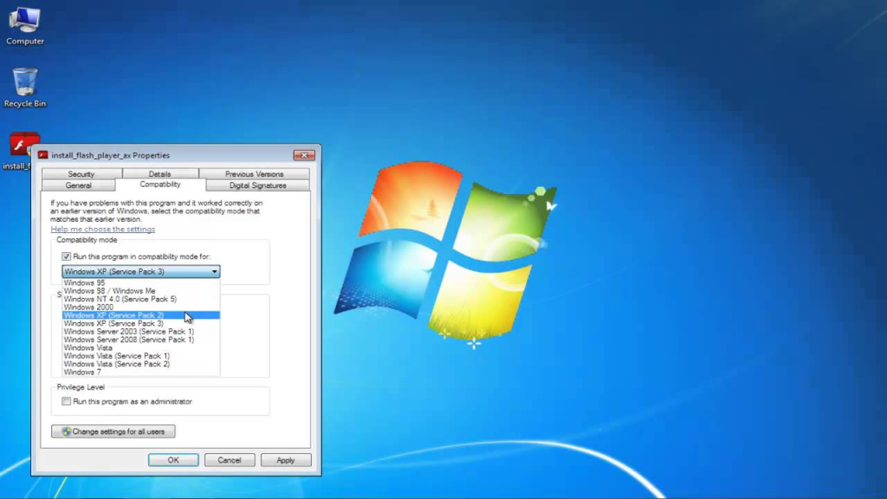
Task: Pick Windows Server 2003 (Service Pack 1)
Action: 141,332
